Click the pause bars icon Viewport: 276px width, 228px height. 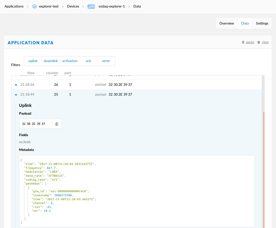(243, 42)
